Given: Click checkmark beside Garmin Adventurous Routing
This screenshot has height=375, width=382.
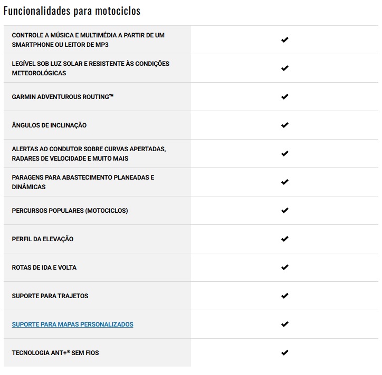Looking at the screenshot, I should [x=285, y=96].
